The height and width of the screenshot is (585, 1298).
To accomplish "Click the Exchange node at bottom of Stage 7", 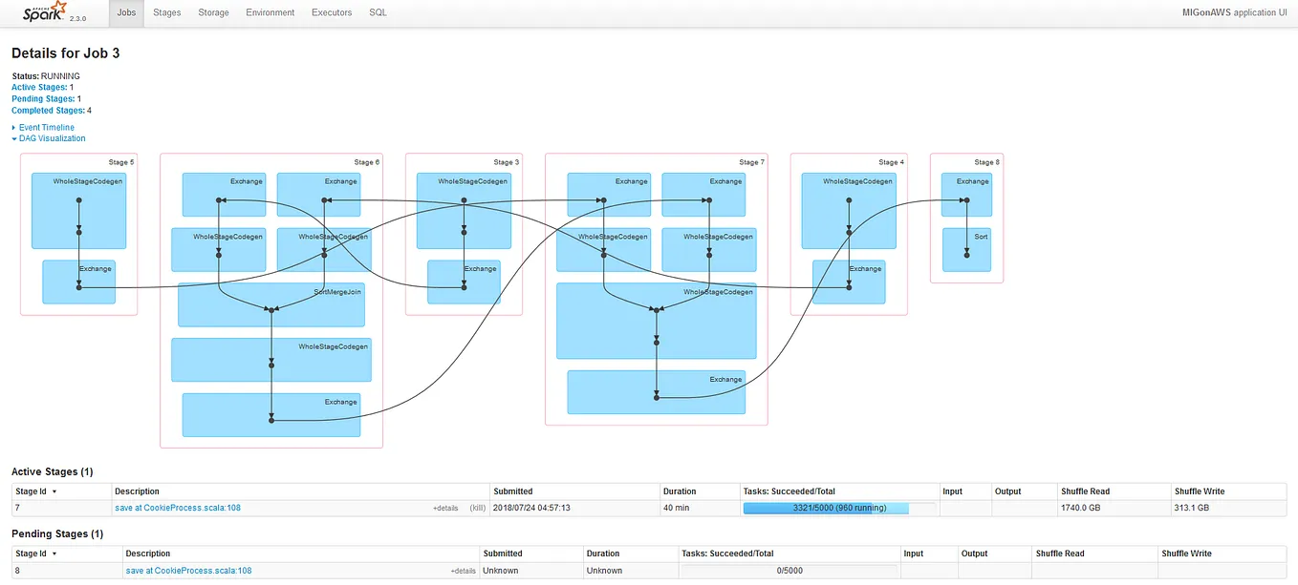I will (x=656, y=391).
